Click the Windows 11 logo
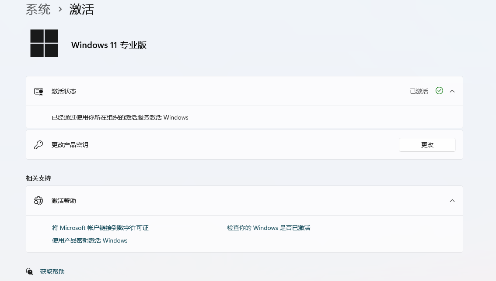Viewport: 496px width, 281px height. [44, 43]
